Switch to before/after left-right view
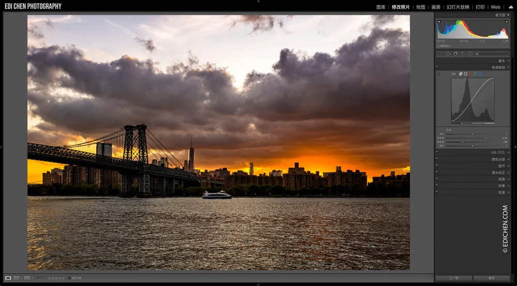The image size is (517, 286). click(x=17, y=278)
